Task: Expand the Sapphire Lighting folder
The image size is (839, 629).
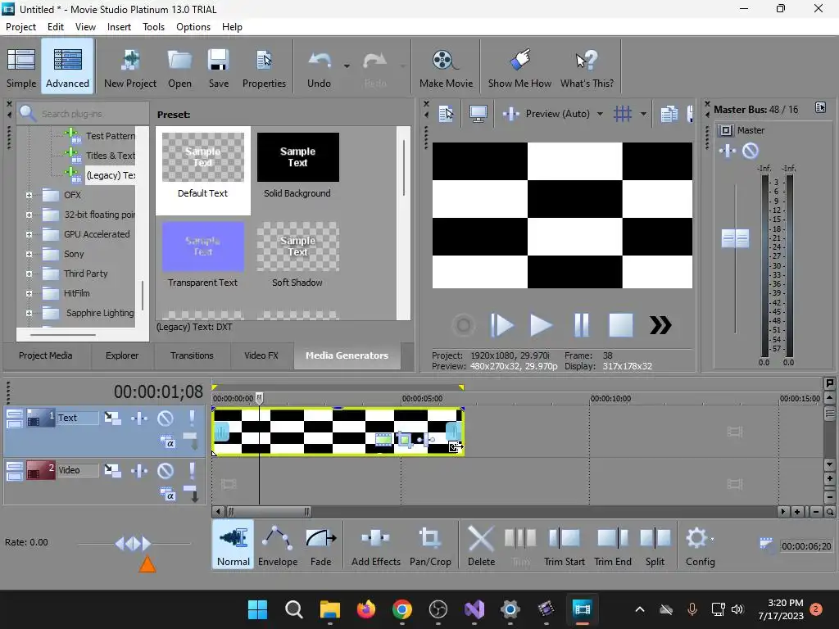Action: pos(29,313)
